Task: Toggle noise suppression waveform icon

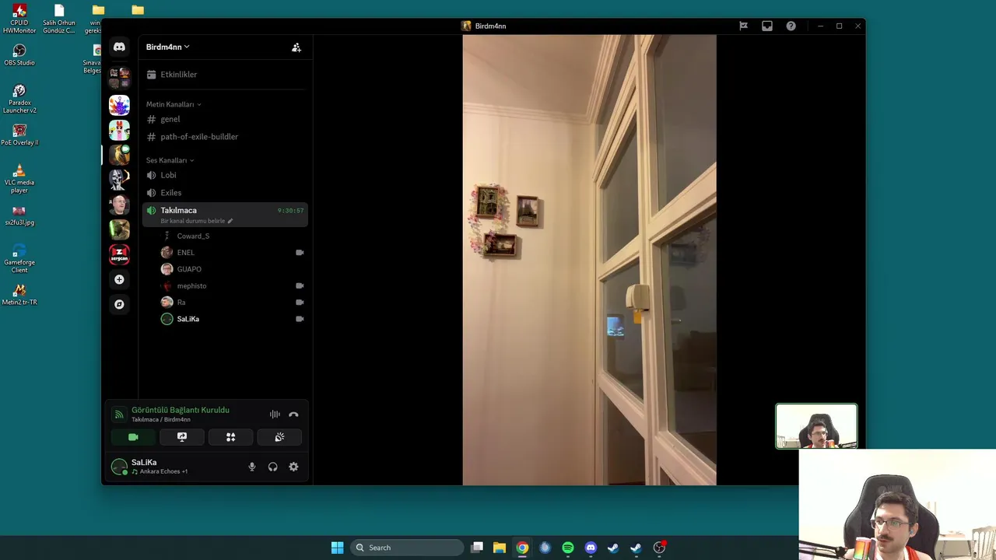Action: point(275,415)
